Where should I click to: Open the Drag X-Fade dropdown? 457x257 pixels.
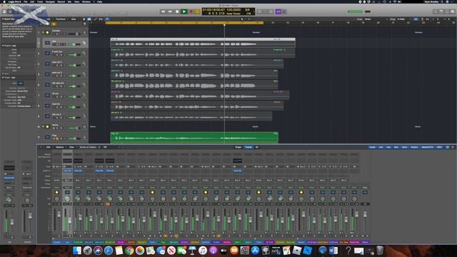pos(401,19)
